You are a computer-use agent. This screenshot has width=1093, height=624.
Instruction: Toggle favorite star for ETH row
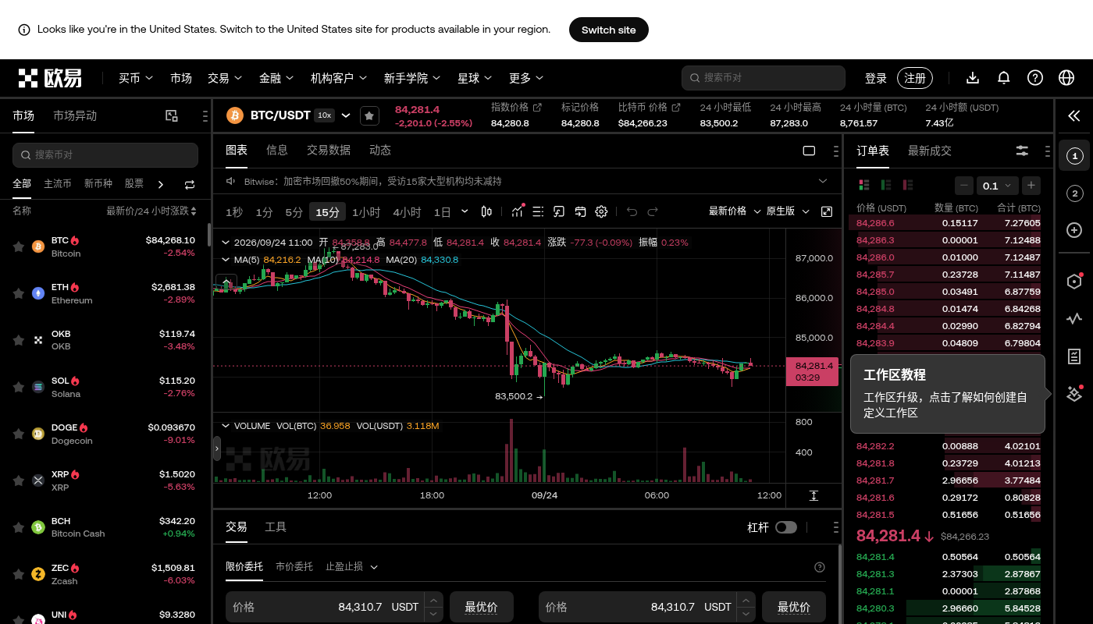pos(18,293)
